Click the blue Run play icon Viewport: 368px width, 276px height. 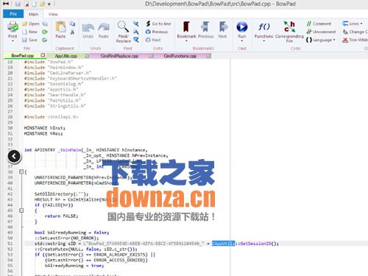[242, 27]
